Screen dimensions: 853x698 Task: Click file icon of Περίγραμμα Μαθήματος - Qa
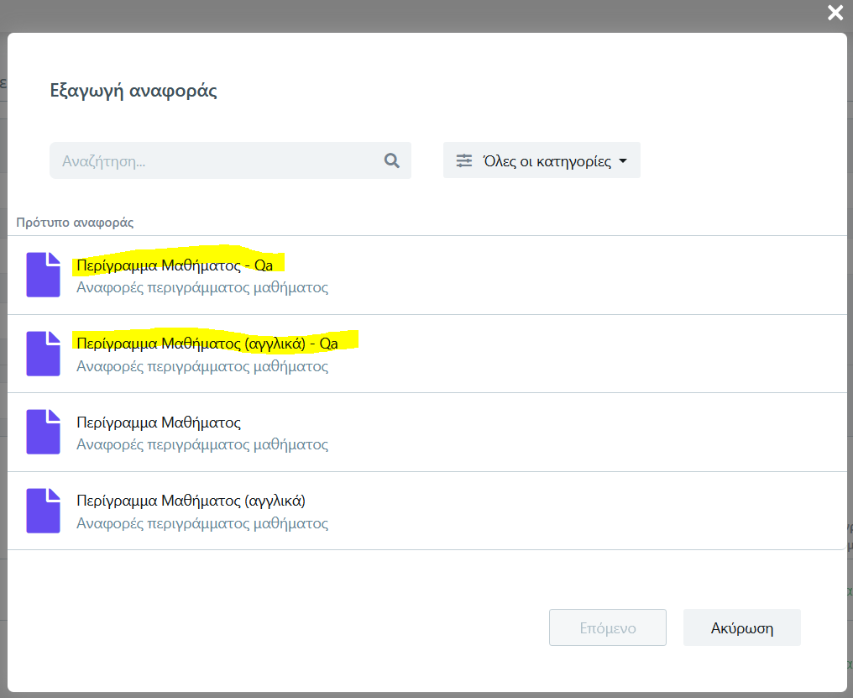tap(43, 275)
